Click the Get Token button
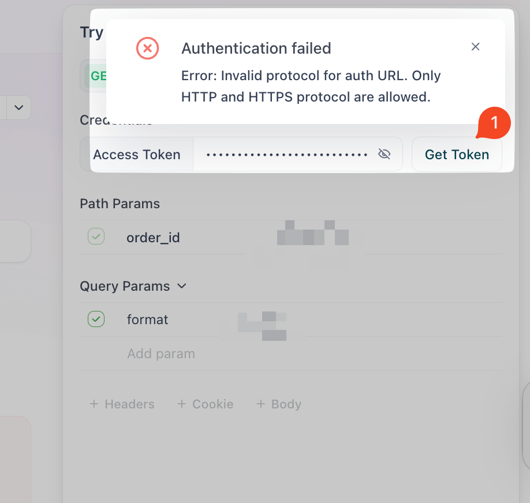530x503 pixels. pyautogui.click(x=457, y=155)
